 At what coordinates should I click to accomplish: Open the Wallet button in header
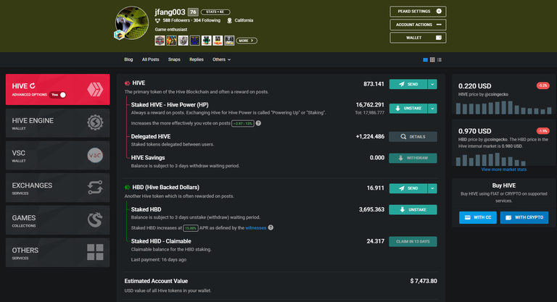[418, 38]
